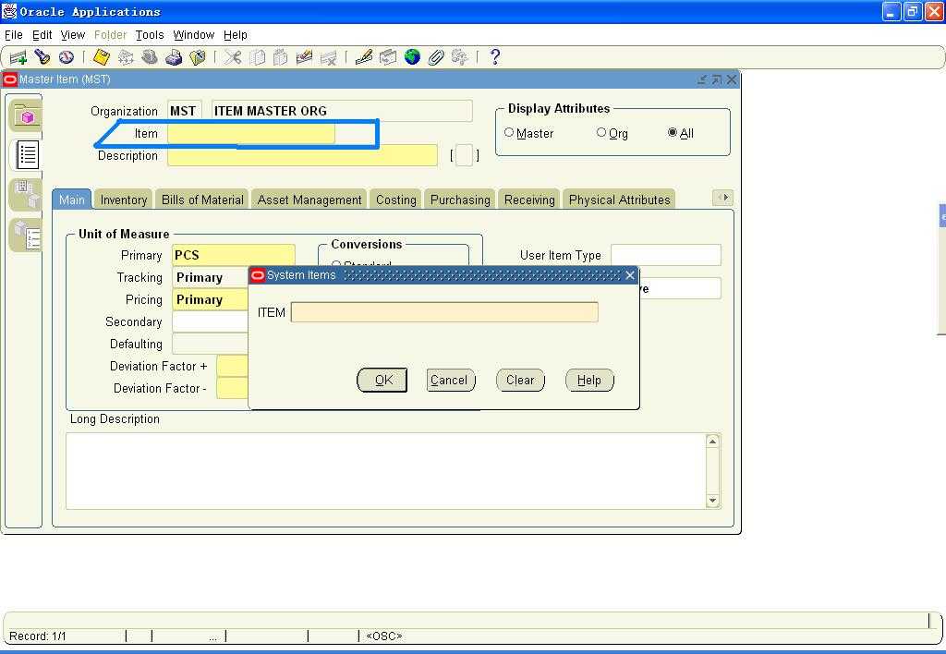Click Cancel in System Items dialog
Image resolution: width=946 pixels, height=654 pixels.
(450, 380)
